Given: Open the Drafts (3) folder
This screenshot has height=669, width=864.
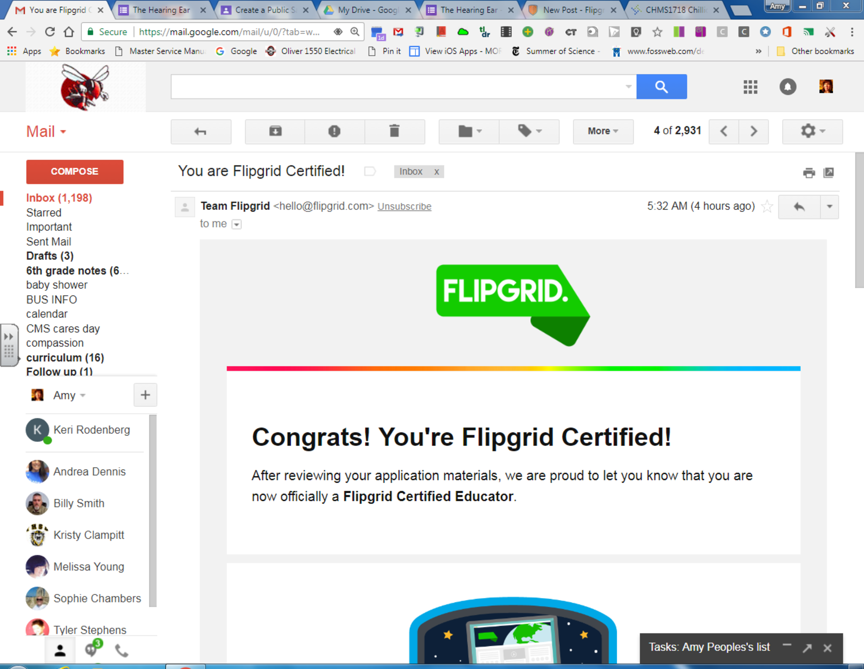Looking at the screenshot, I should [x=50, y=256].
